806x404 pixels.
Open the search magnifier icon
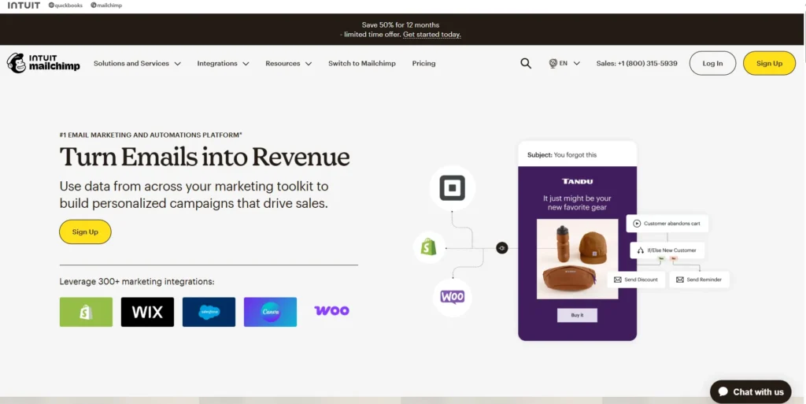pos(525,63)
